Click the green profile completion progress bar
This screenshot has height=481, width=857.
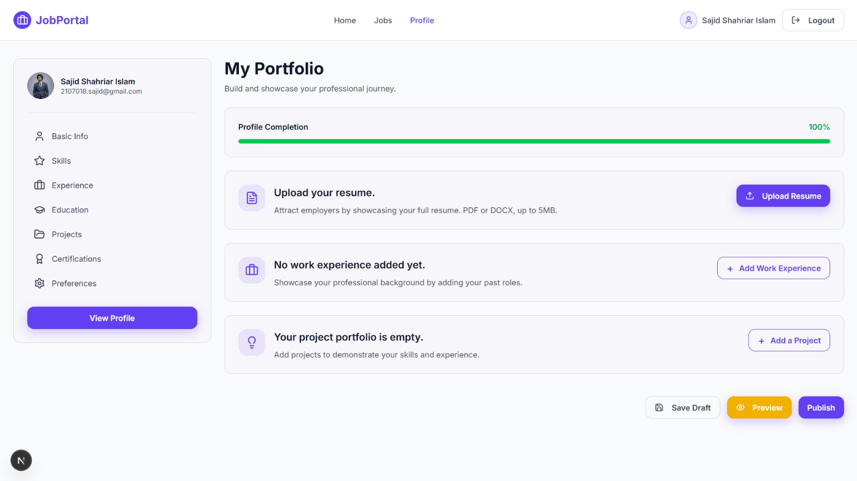(534, 141)
